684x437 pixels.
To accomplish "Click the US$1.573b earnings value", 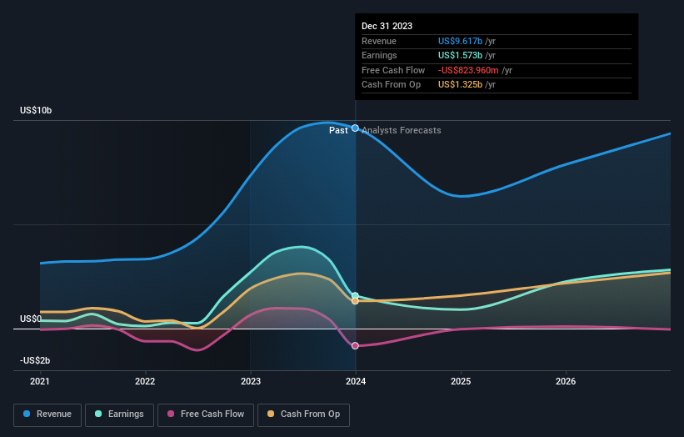I will [x=460, y=55].
